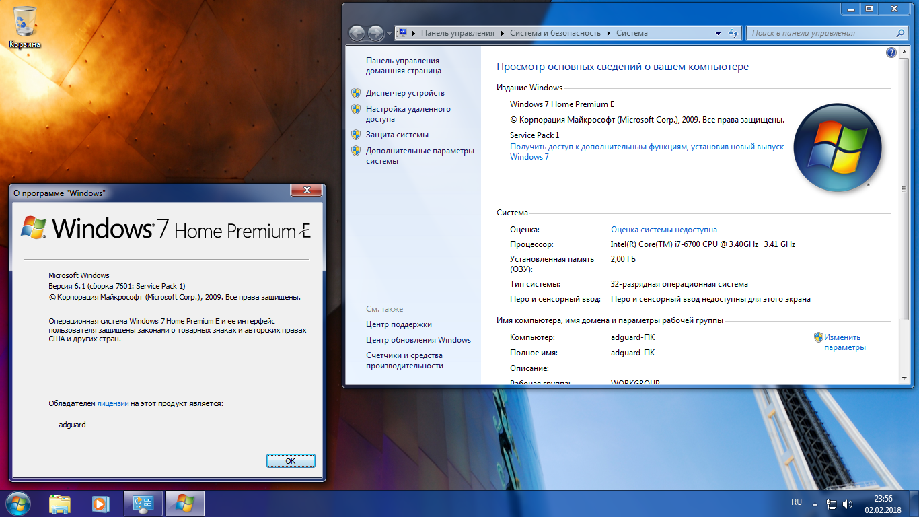Click the magnifier icon in search box
Image resolution: width=919 pixels, height=517 pixels.
pos(900,33)
